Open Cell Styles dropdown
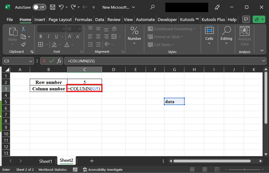Viewport: 269px width, 173px height. [161, 45]
